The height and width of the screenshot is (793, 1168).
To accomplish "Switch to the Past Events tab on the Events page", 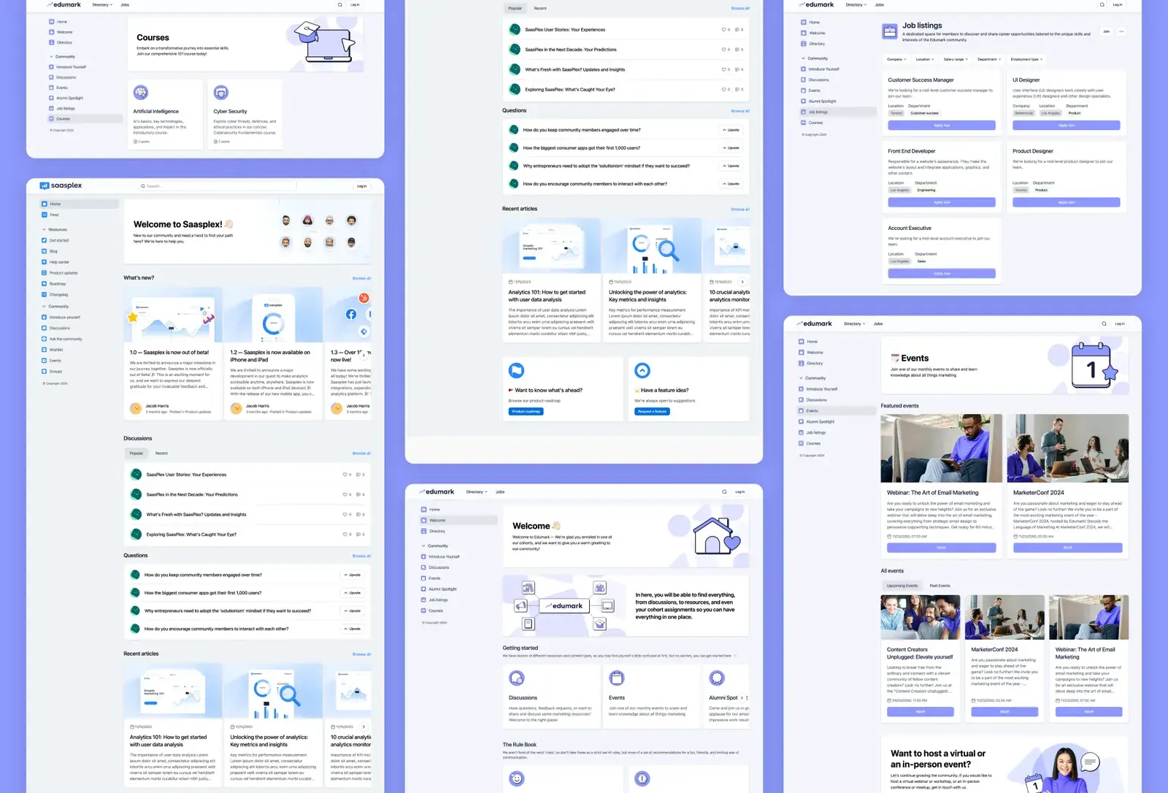I will pos(940,586).
